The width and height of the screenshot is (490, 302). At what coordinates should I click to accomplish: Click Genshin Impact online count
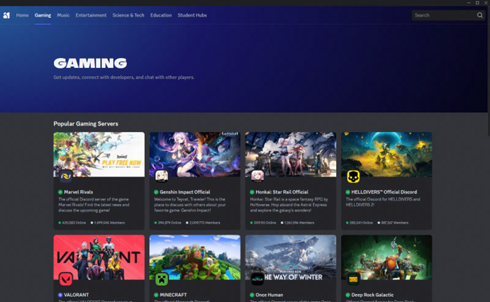pos(168,223)
